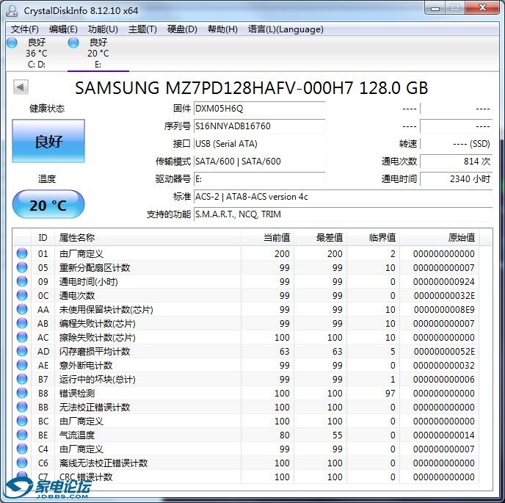Click the transfer mode field SATA/600
Image resolution: width=505 pixels, height=503 pixels.
pyautogui.click(x=259, y=162)
